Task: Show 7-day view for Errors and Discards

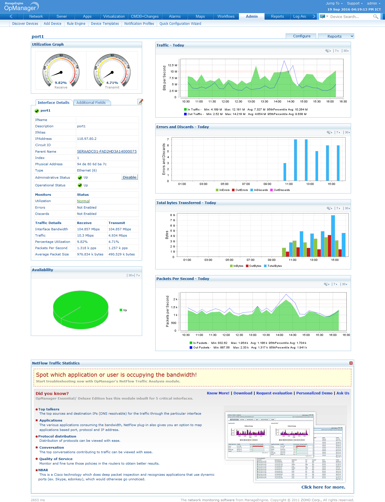Action: [338, 132]
